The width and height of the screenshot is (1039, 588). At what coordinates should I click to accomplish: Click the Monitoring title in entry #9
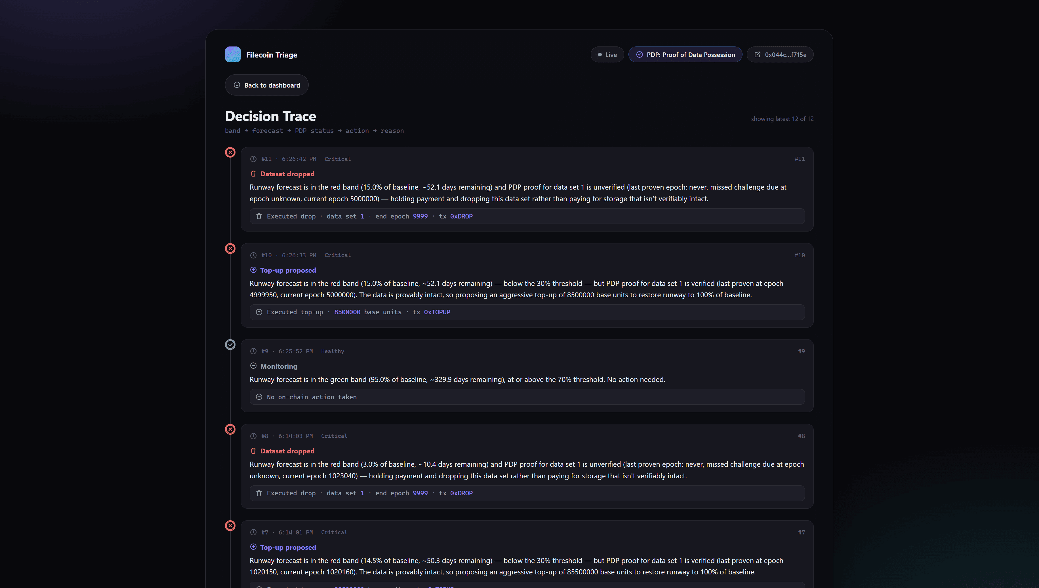click(x=279, y=366)
